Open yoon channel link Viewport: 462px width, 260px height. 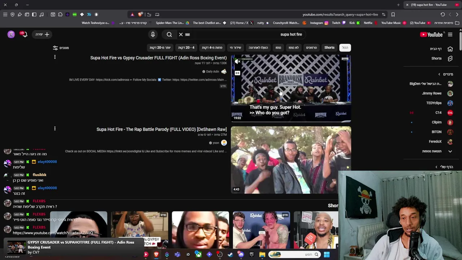216,143
